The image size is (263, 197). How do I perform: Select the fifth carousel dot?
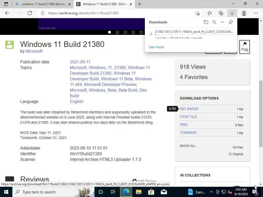coord(141,32)
